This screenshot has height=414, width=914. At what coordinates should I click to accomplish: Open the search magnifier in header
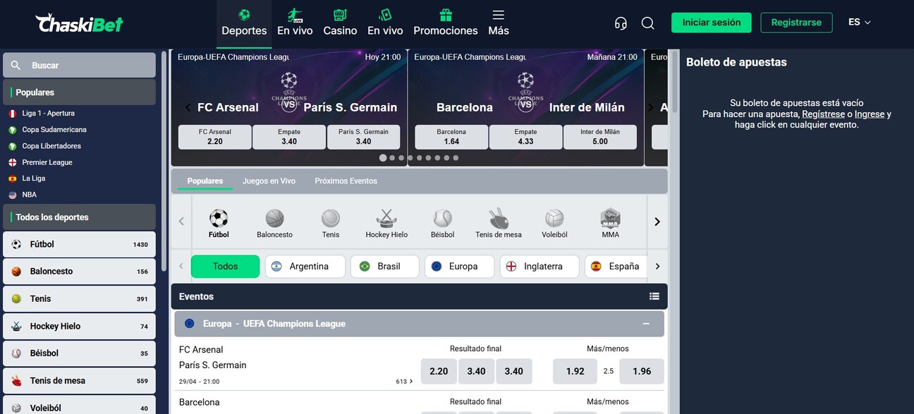[648, 23]
